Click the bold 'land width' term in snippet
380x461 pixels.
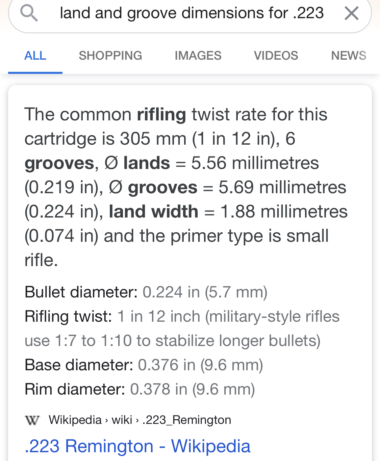coord(153,211)
